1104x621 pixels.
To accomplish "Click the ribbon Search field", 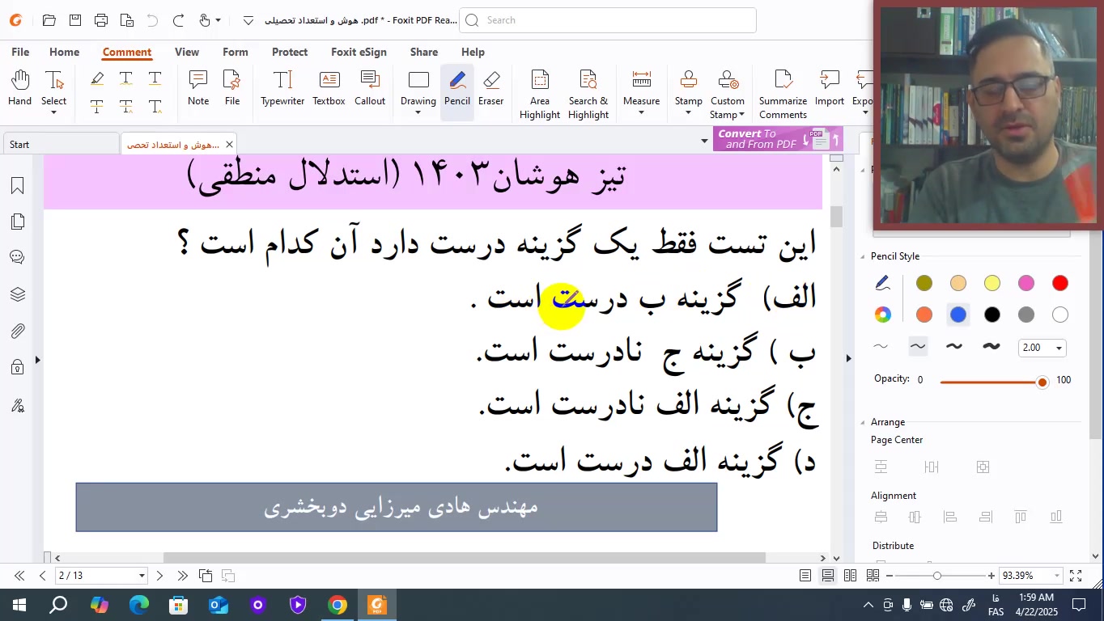I will (x=608, y=20).
